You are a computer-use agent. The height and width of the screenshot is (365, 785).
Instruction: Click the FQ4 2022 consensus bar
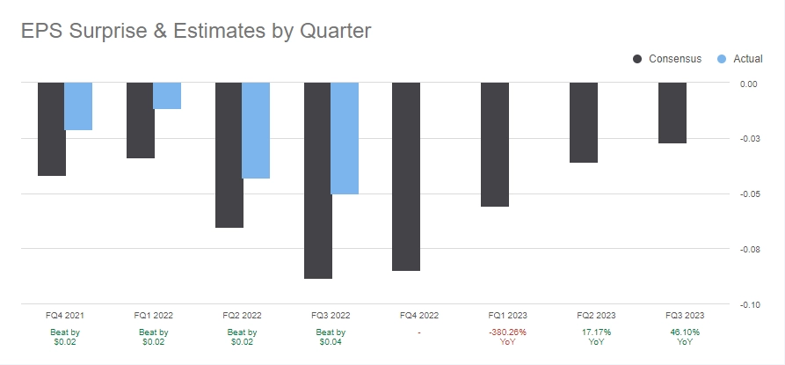(406, 177)
